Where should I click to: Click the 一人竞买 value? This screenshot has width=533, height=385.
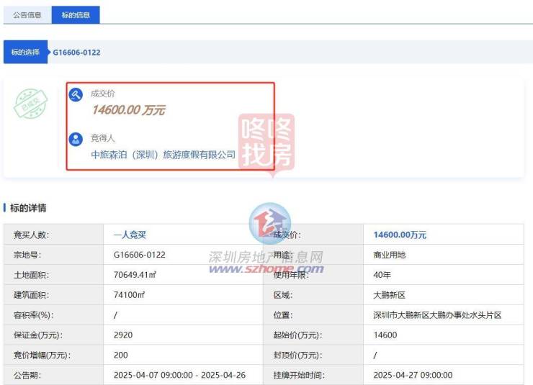pyautogui.click(x=130, y=235)
